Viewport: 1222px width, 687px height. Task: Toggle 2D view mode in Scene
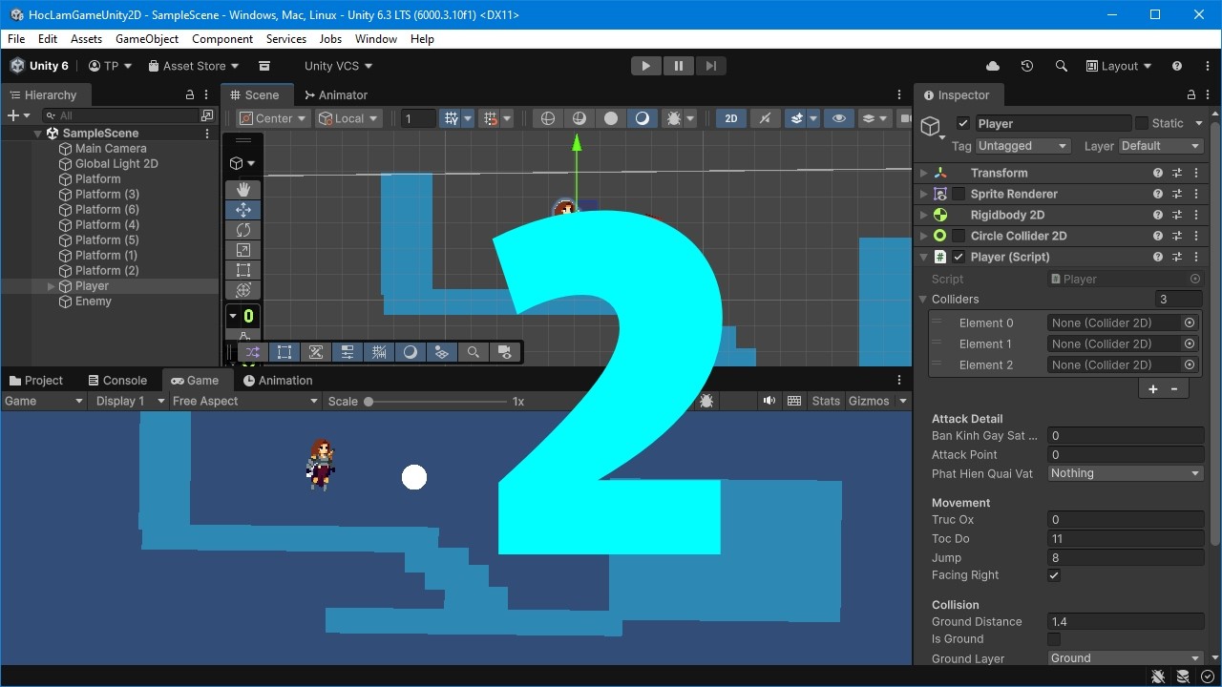(x=731, y=118)
